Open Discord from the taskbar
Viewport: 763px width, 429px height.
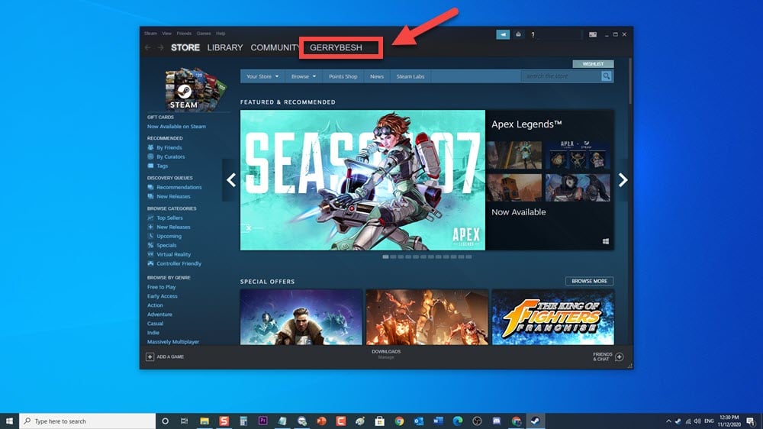[x=497, y=421]
